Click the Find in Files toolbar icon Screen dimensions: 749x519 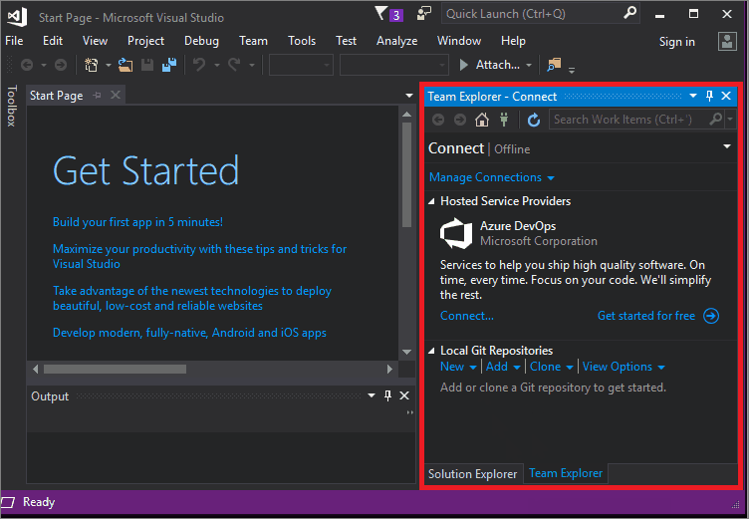pyautogui.click(x=554, y=65)
